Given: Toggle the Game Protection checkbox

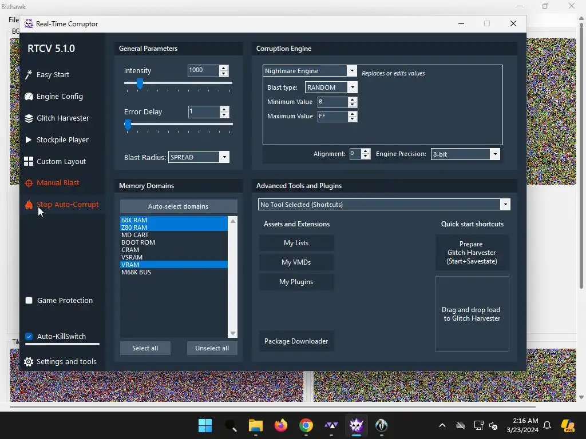Looking at the screenshot, I should tap(29, 301).
